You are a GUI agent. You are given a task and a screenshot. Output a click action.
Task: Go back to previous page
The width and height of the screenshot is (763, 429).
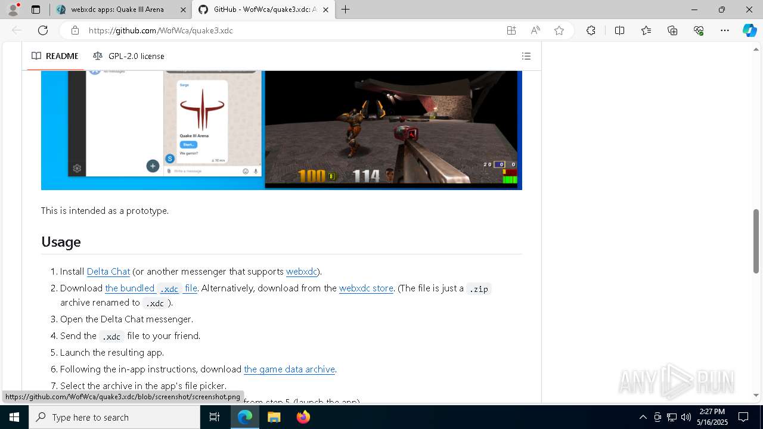coord(17,30)
